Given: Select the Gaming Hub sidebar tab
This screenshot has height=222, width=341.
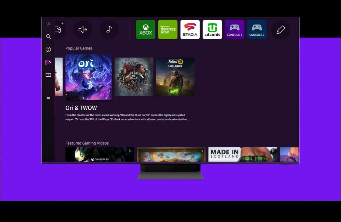Looking at the screenshot, I should 48,62.
